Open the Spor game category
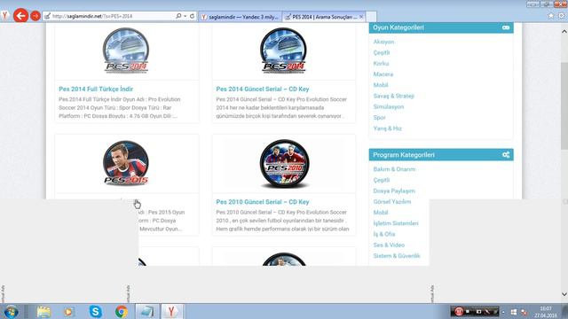Viewport: 568px width, 319px height. tap(379, 118)
